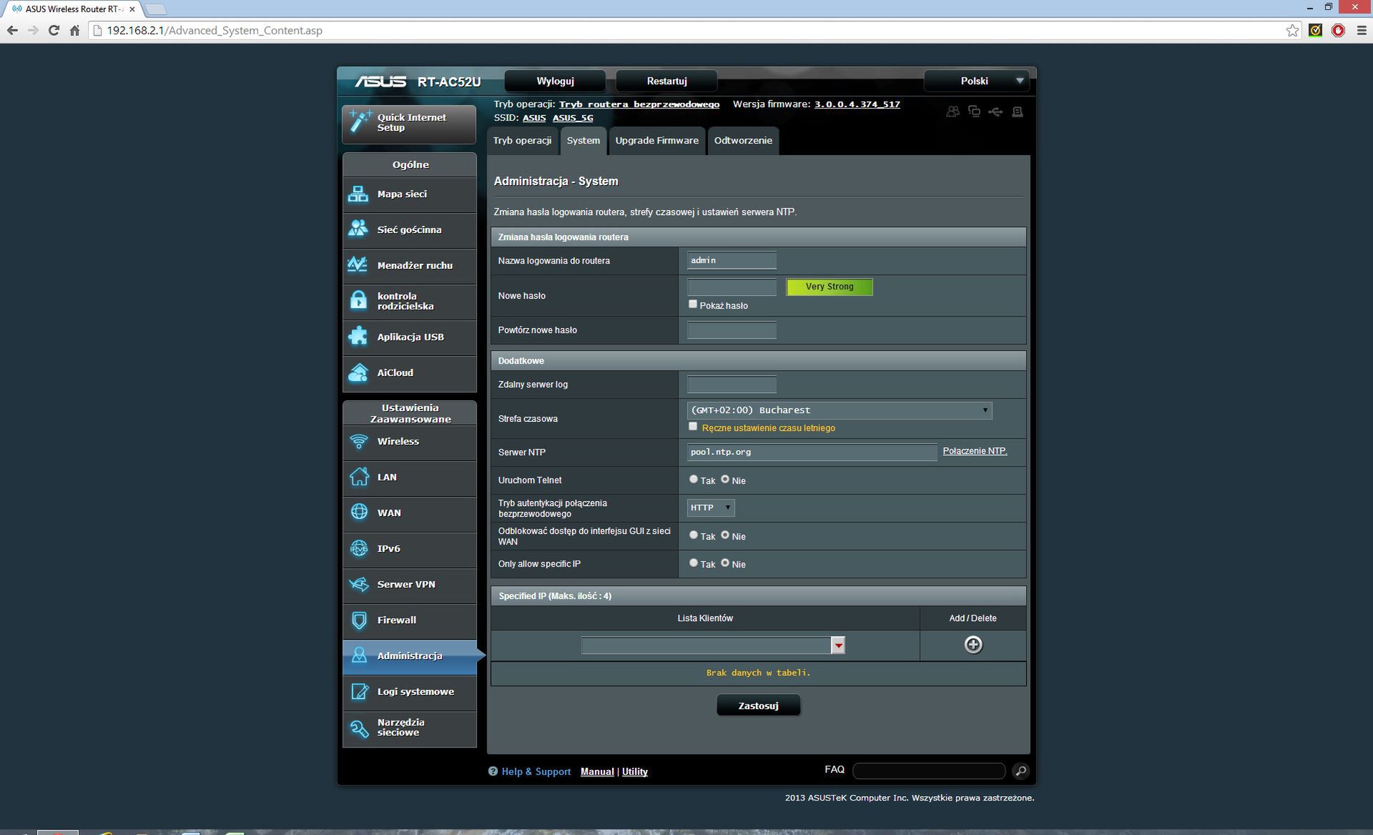Click the Nowe hasło input field
Image resolution: width=1373 pixels, height=835 pixels.
732,287
